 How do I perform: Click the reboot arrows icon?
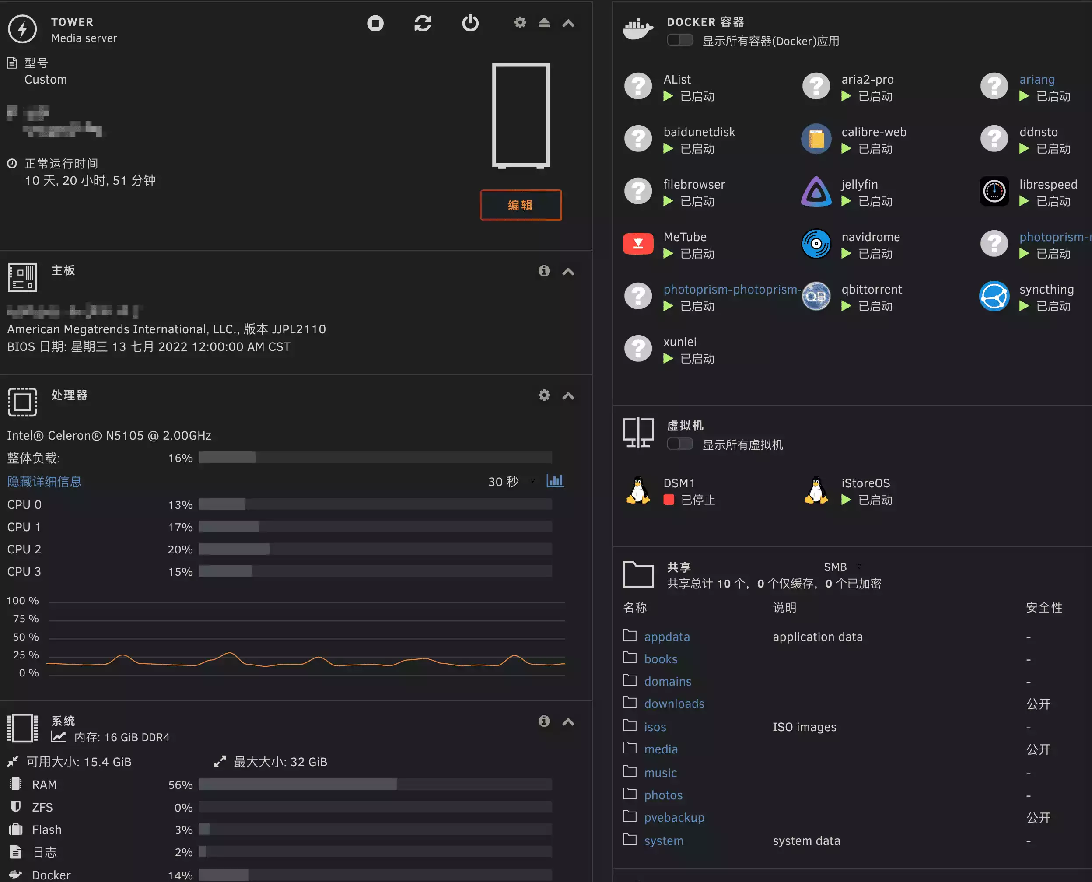422,23
